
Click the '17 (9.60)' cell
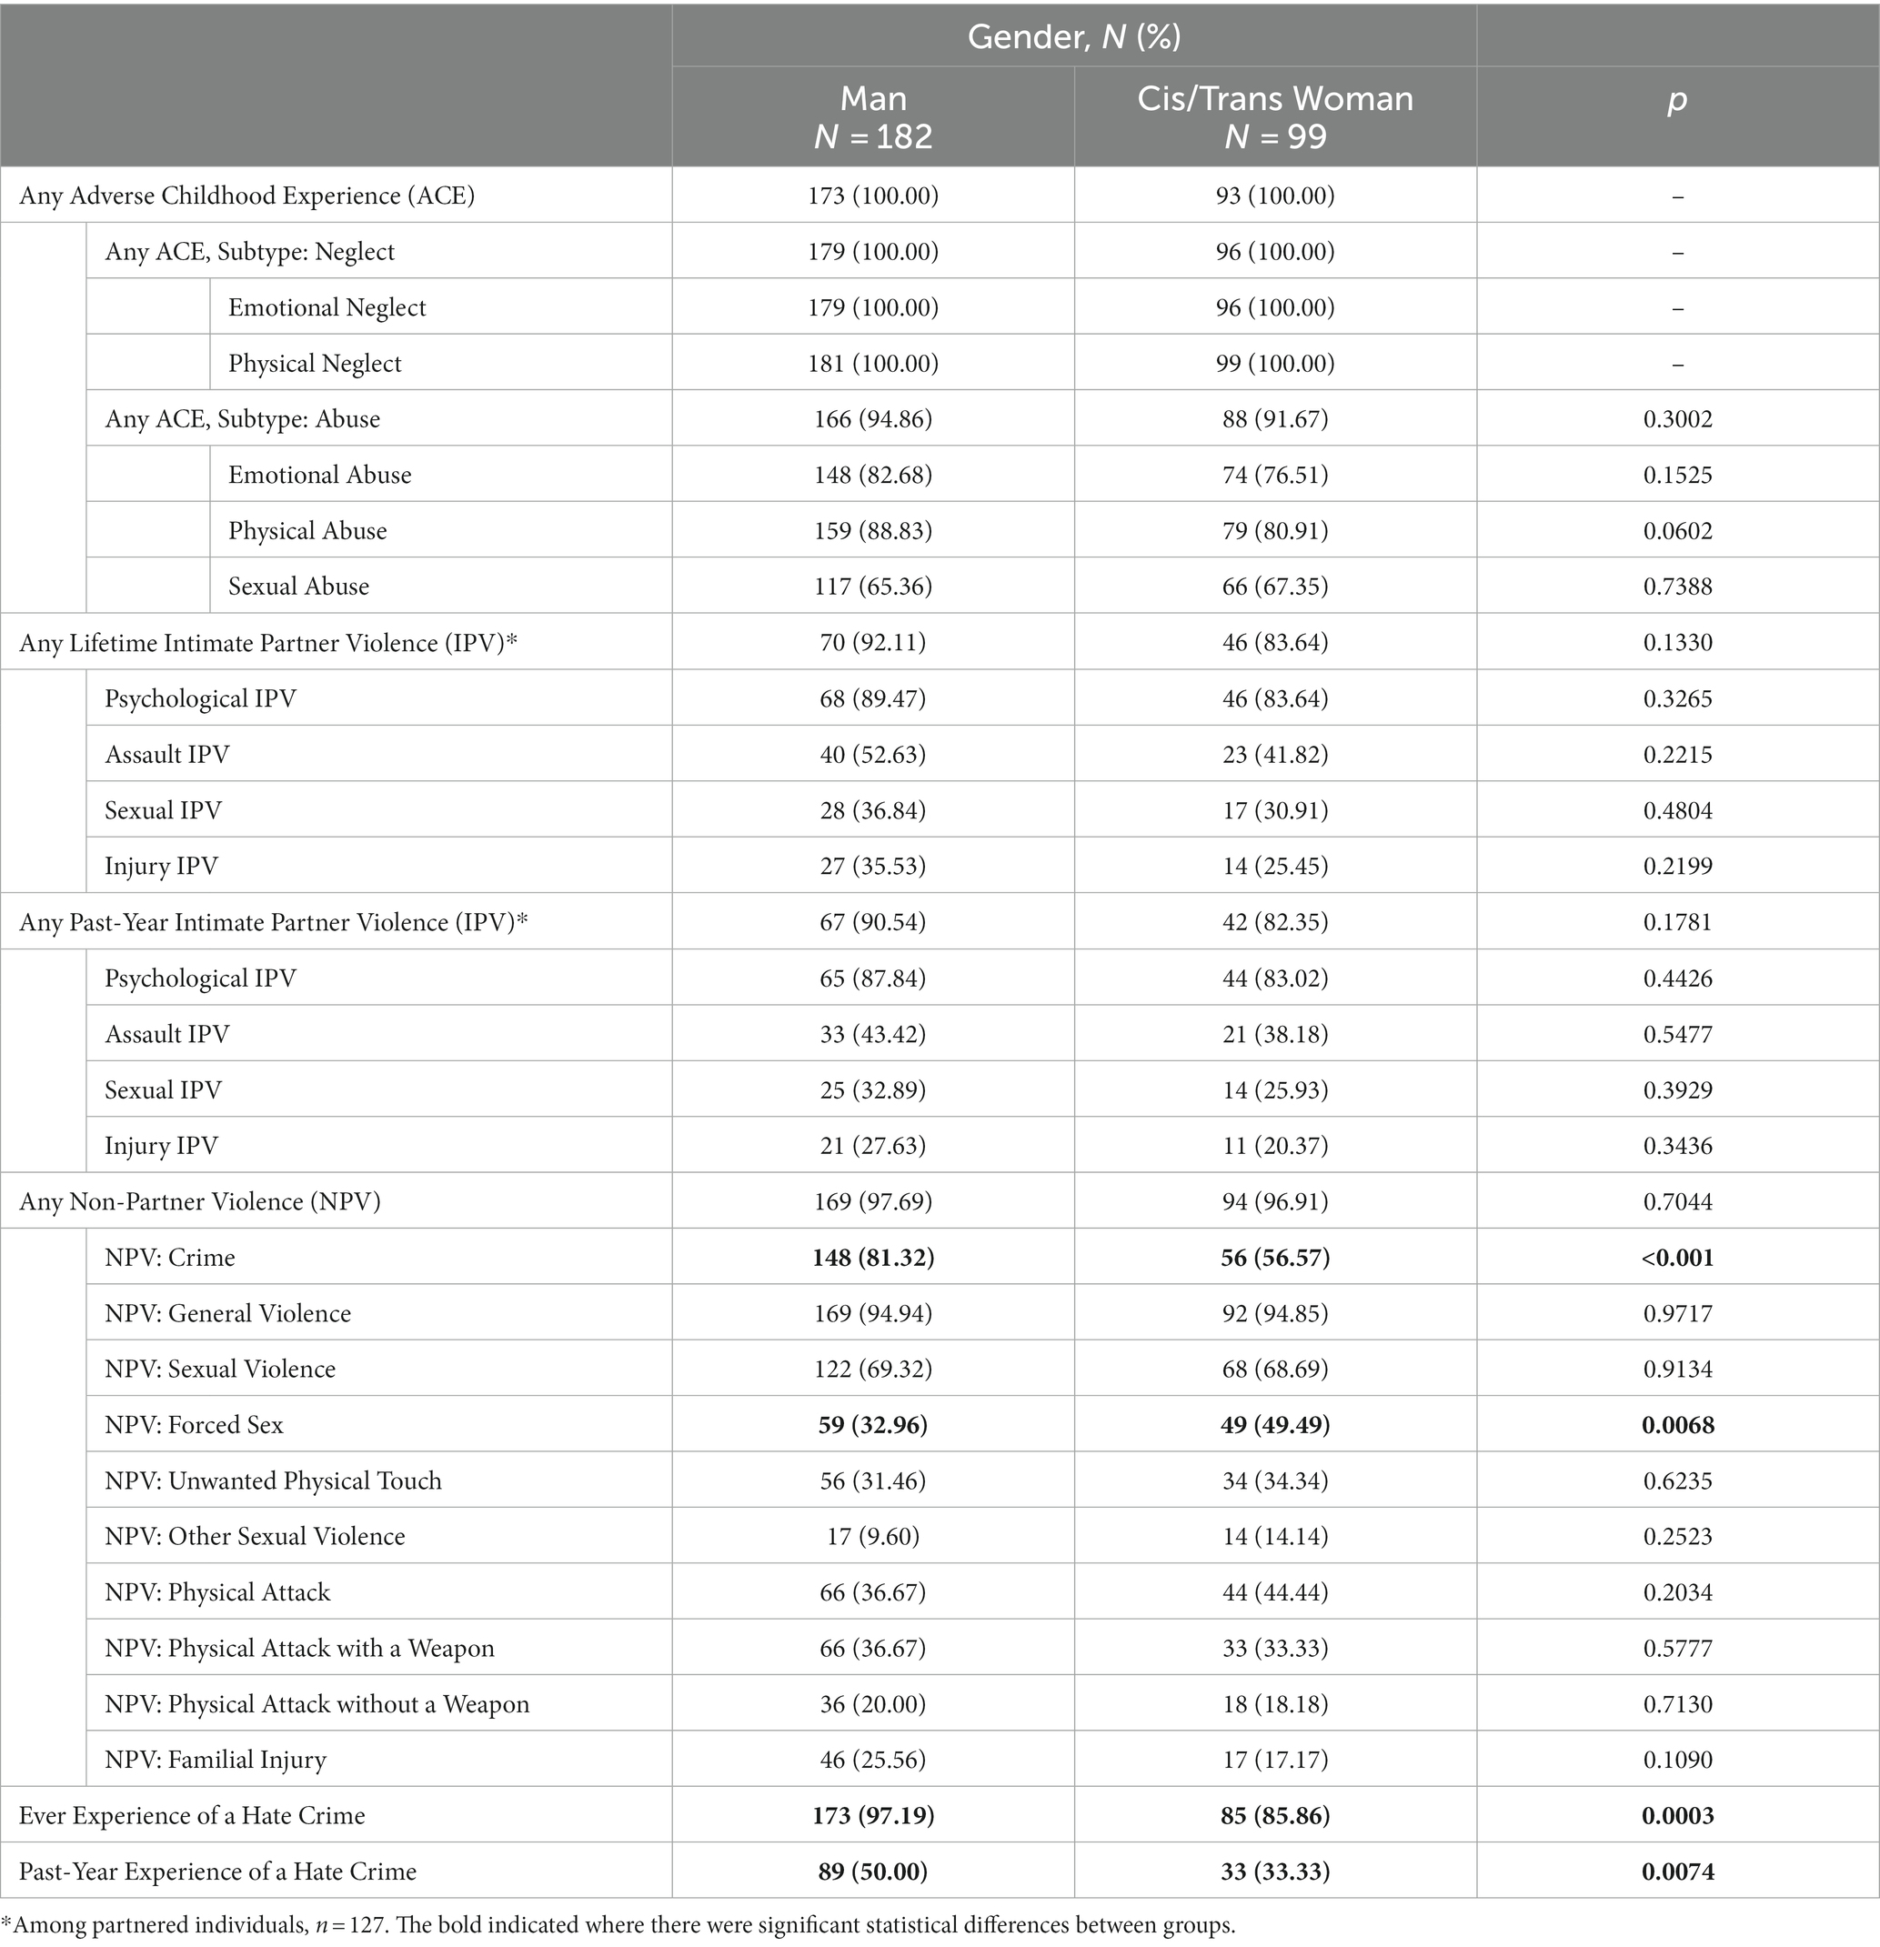point(873,1536)
